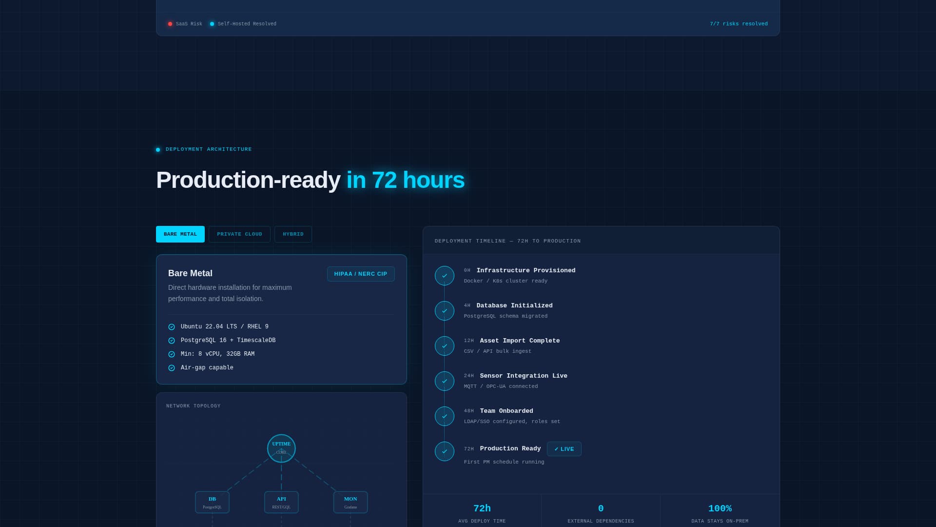Click the 'Infrastructure Provisioned' step title
Image resolution: width=936 pixels, height=527 pixels.
pyautogui.click(x=526, y=270)
